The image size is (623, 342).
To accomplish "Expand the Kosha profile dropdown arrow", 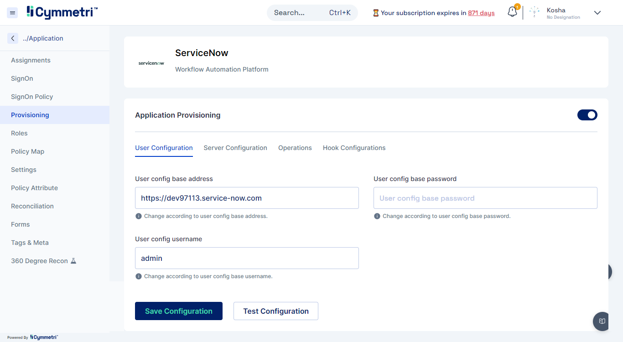I will click(597, 13).
